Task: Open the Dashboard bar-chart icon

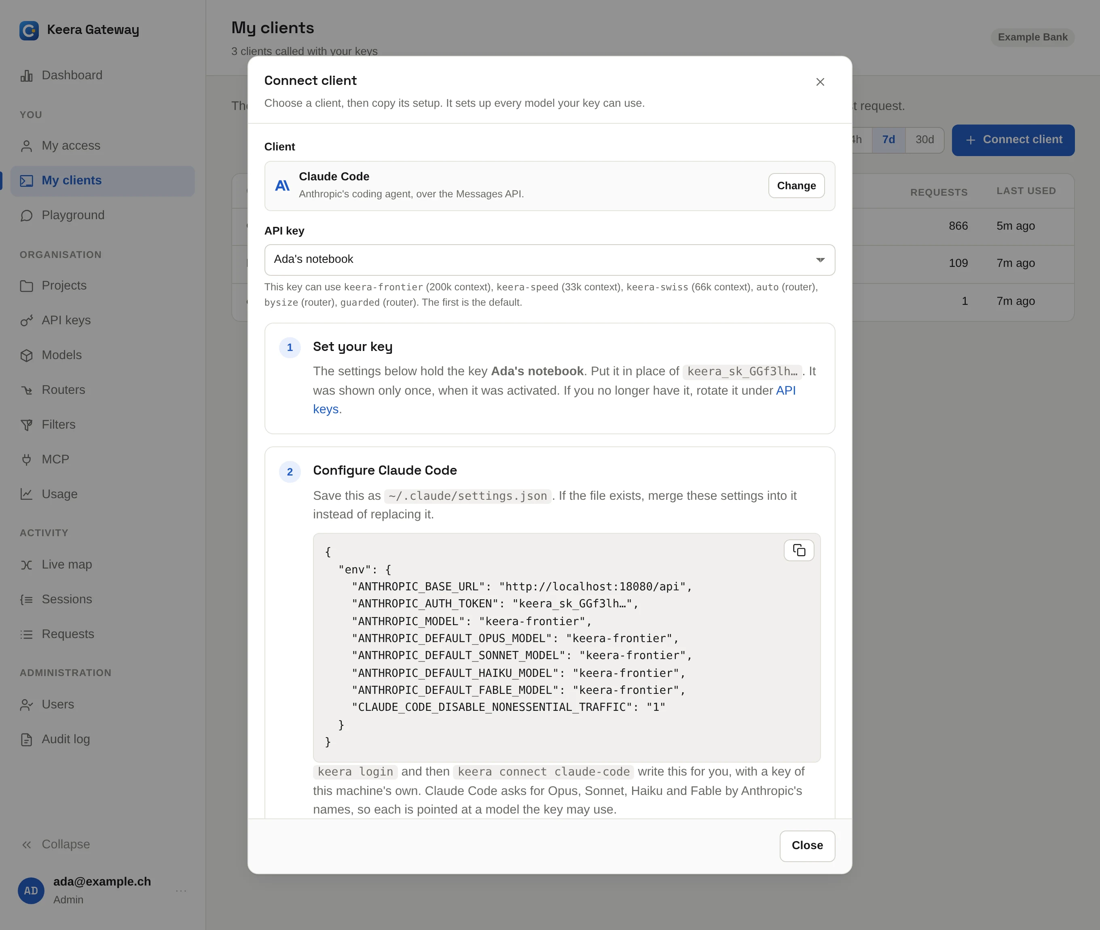Action: coord(26,75)
